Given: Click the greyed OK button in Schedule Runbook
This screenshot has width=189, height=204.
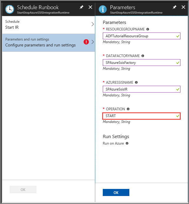Looking at the screenshot, I should pos(23,190).
